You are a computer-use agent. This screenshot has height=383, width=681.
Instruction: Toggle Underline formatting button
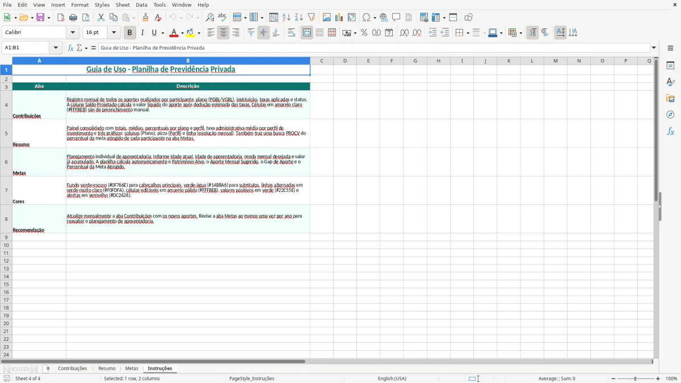[x=154, y=33]
